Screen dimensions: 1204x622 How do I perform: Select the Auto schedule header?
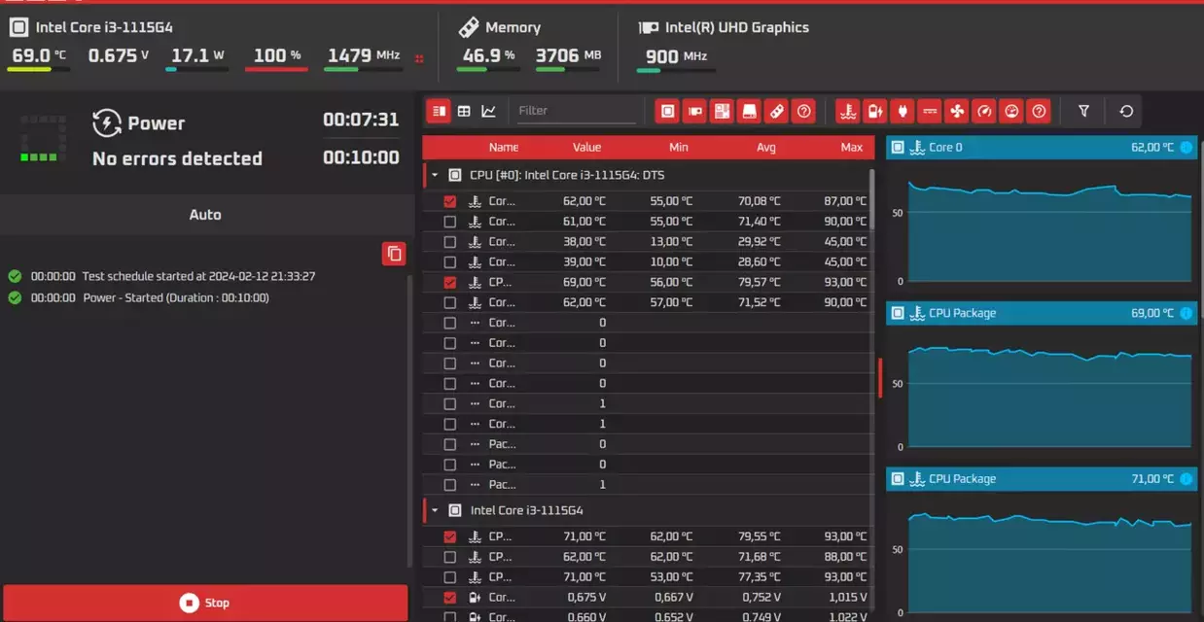click(205, 215)
